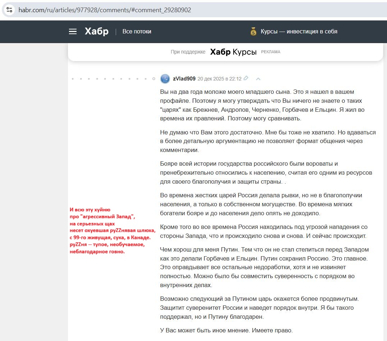Open the zVlad909 username profile link
The image size is (387, 341).
[x=184, y=79]
